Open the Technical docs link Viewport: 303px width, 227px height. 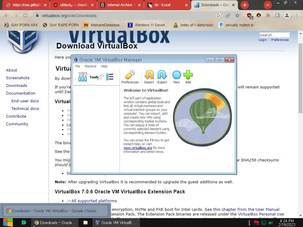(x=25, y=109)
